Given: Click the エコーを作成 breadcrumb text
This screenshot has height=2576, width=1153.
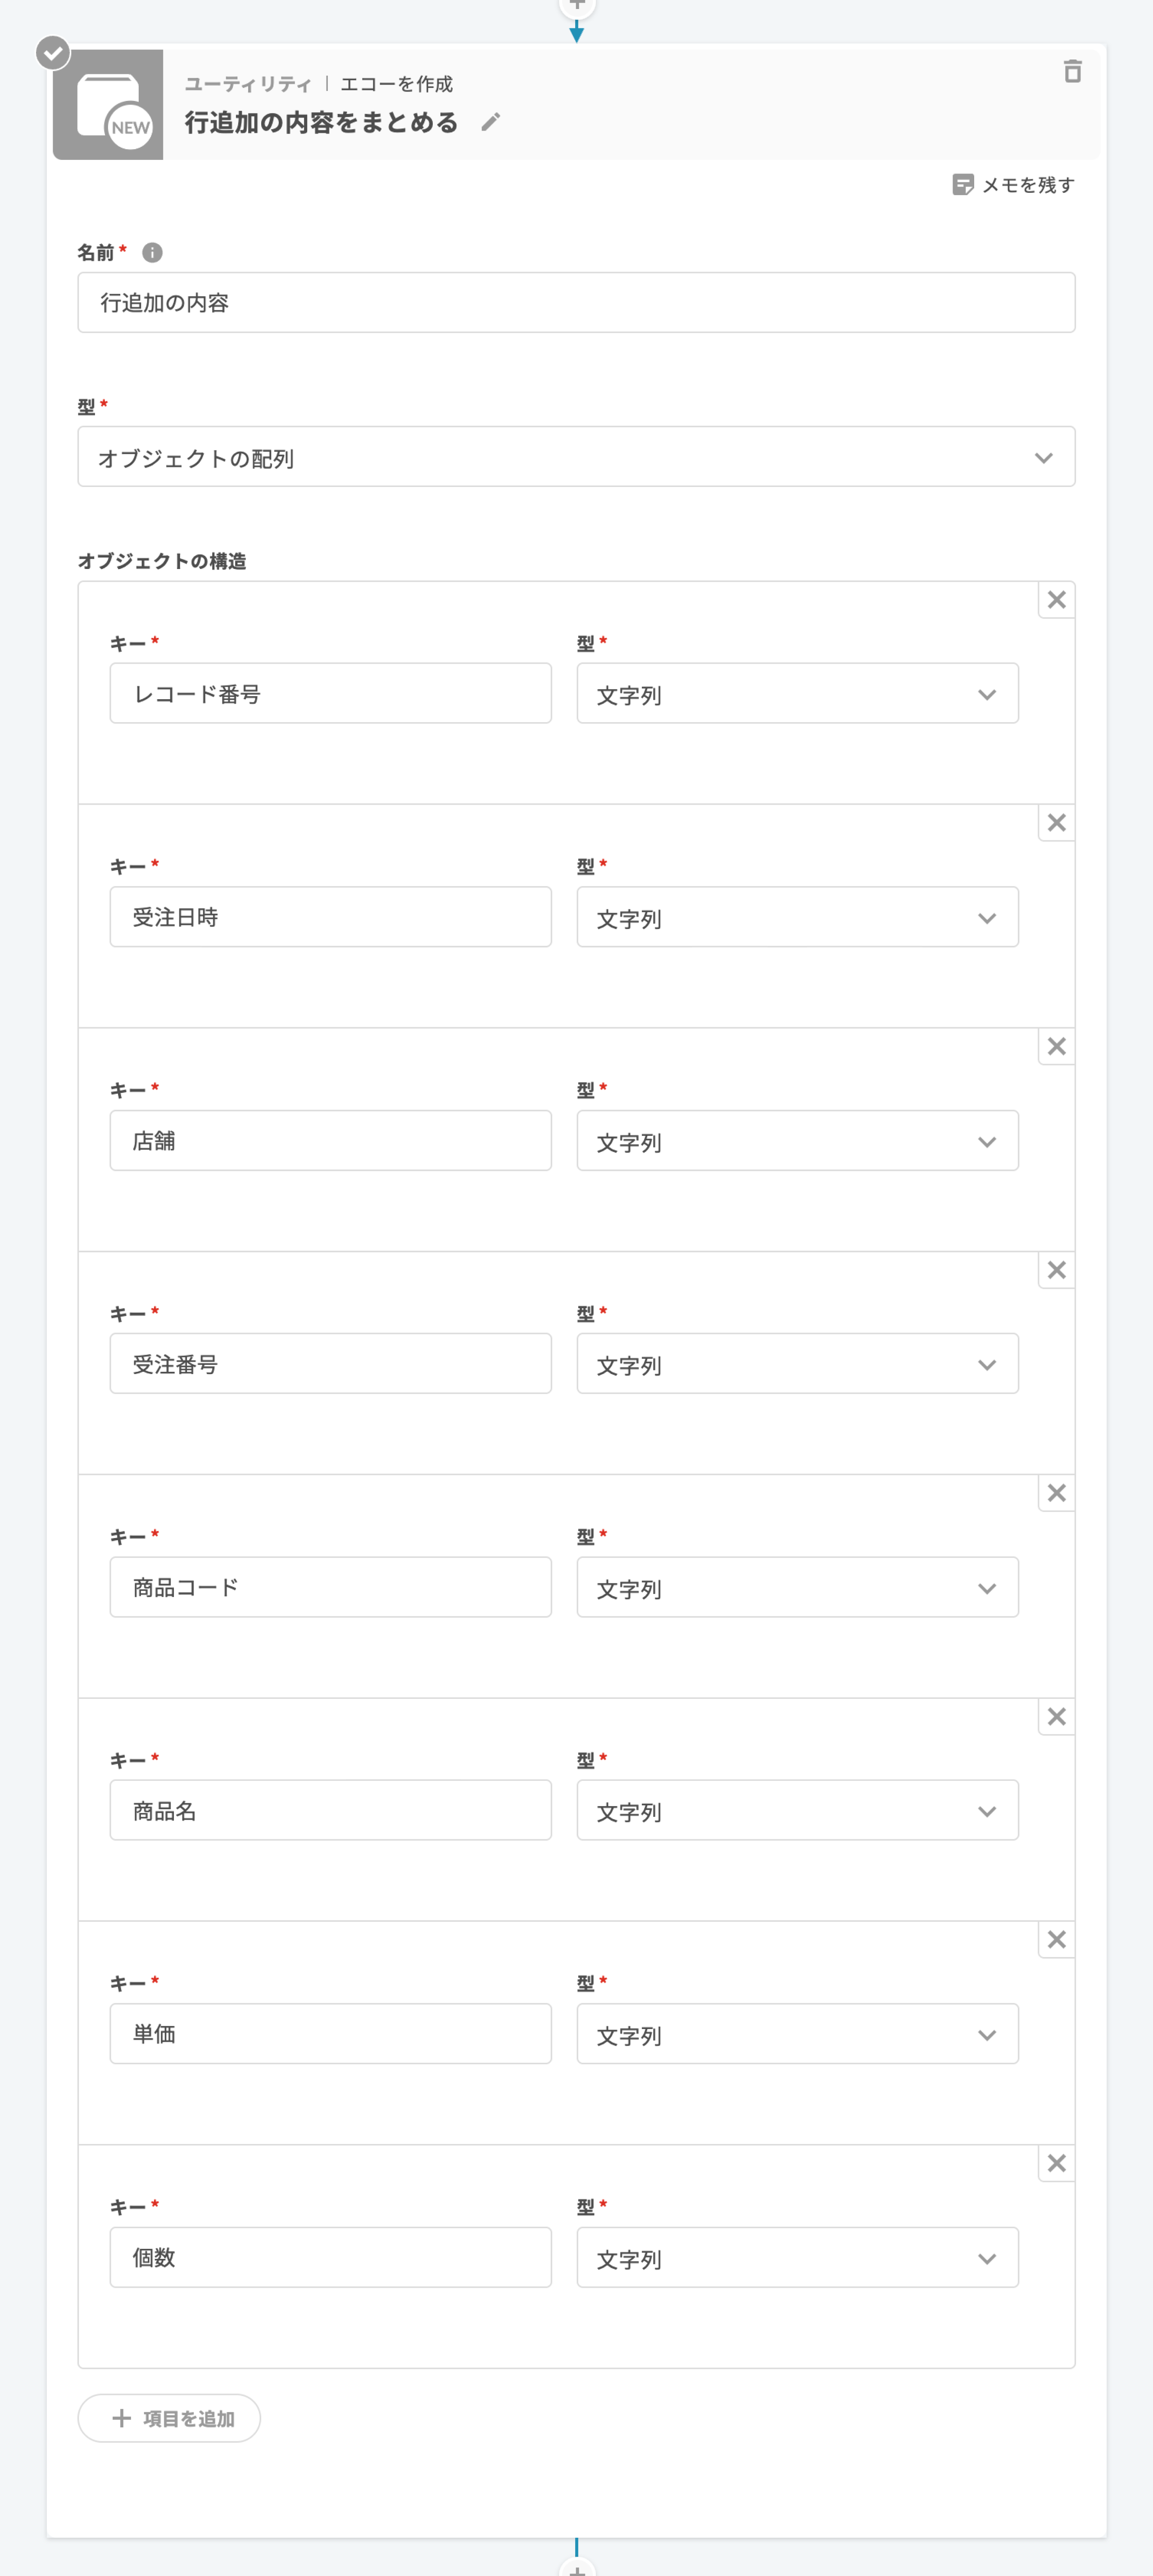Looking at the screenshot, I should [396, 84].
